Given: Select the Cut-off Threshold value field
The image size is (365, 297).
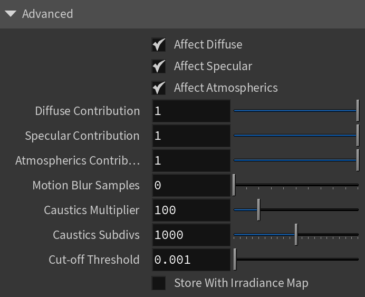Looking at the screenshot, I should click(x=191, y=260).
